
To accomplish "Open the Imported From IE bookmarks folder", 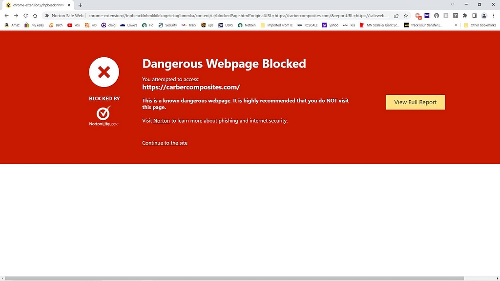I will point(276,25).
